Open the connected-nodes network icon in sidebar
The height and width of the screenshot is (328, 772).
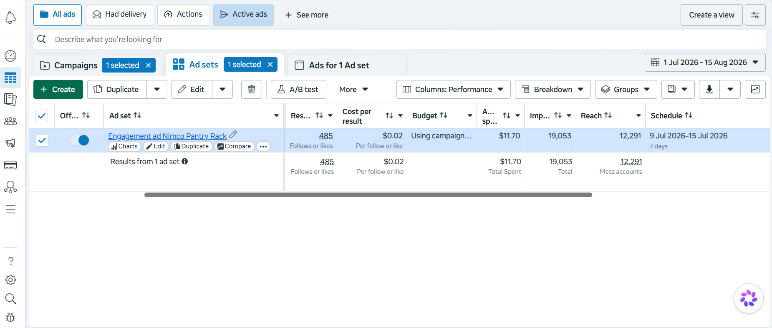(x=10, y=187)
